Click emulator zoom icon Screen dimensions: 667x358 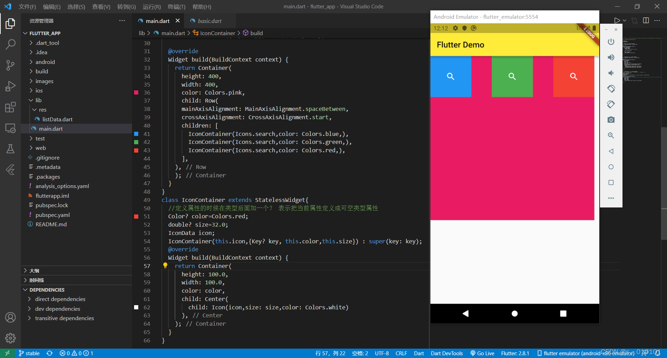(611, 136)
